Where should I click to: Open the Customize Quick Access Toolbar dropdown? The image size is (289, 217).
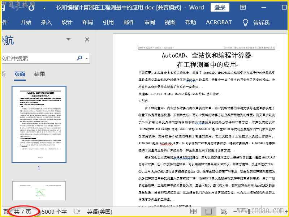[x=44, y=8]
